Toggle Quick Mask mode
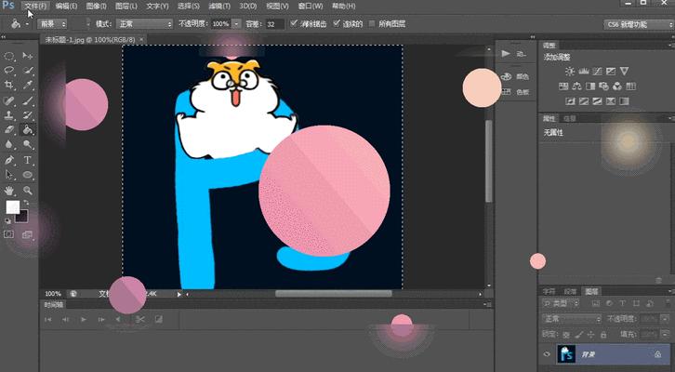The height and width of the screenshot is (372, 675). pyautogui.click(x=8, y=234)
